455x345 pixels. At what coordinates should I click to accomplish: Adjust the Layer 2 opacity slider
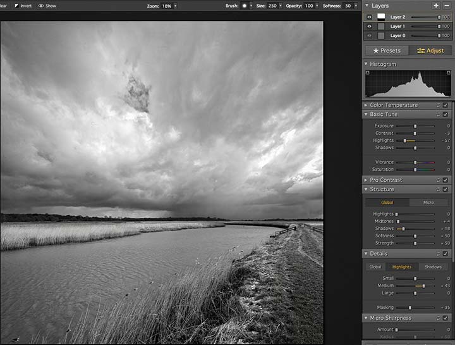pos(439,17)
